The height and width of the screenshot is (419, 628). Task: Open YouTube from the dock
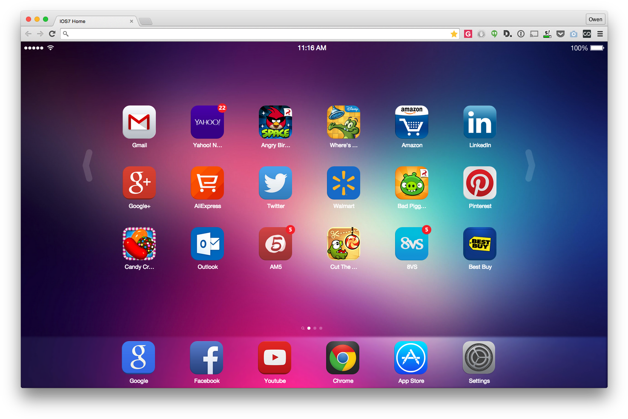coord(275,358)
